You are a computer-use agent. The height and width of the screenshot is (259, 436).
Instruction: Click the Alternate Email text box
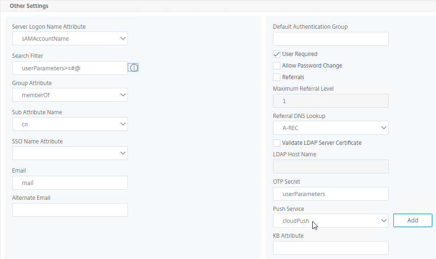[x=70, y=210]
